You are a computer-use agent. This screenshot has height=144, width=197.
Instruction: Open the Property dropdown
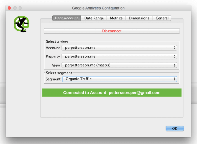(x=119, y=56)
